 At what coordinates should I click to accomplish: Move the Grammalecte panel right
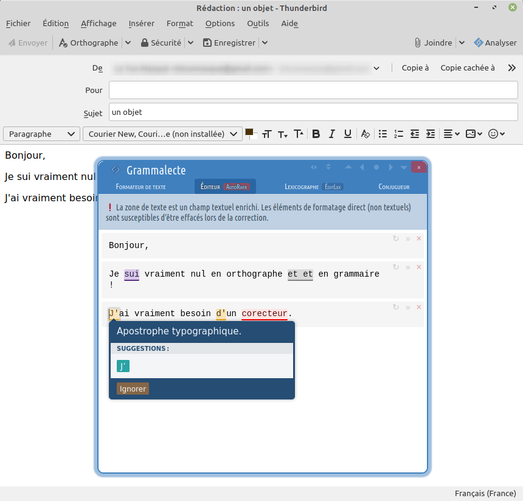[x=390, y=167]
